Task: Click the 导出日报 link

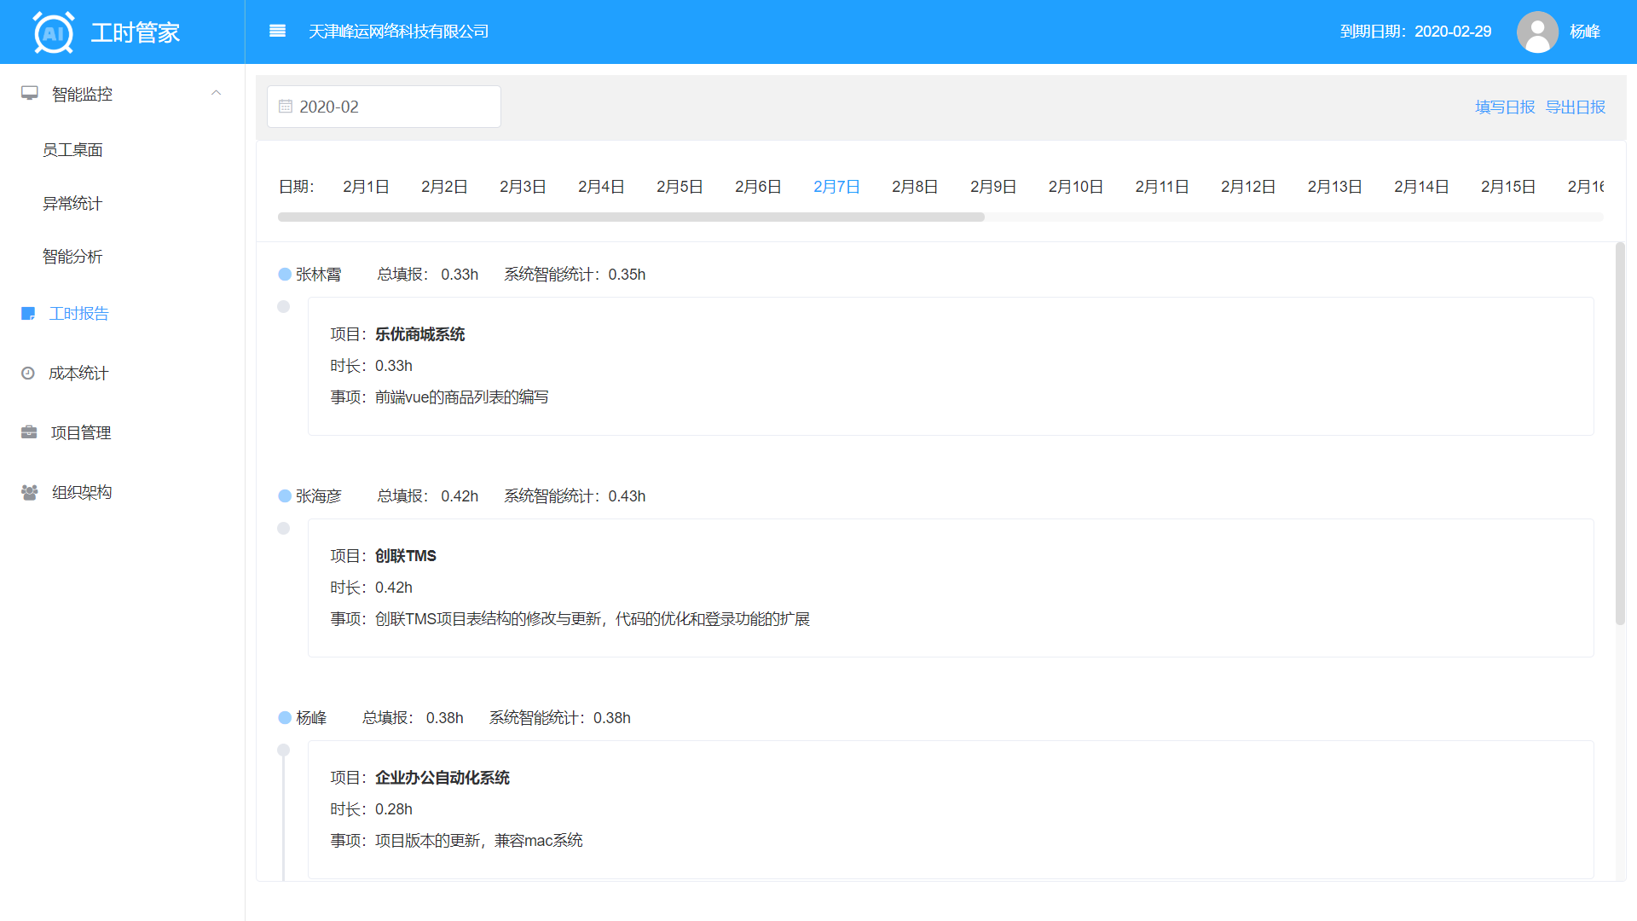Action: pos(1575,107)
